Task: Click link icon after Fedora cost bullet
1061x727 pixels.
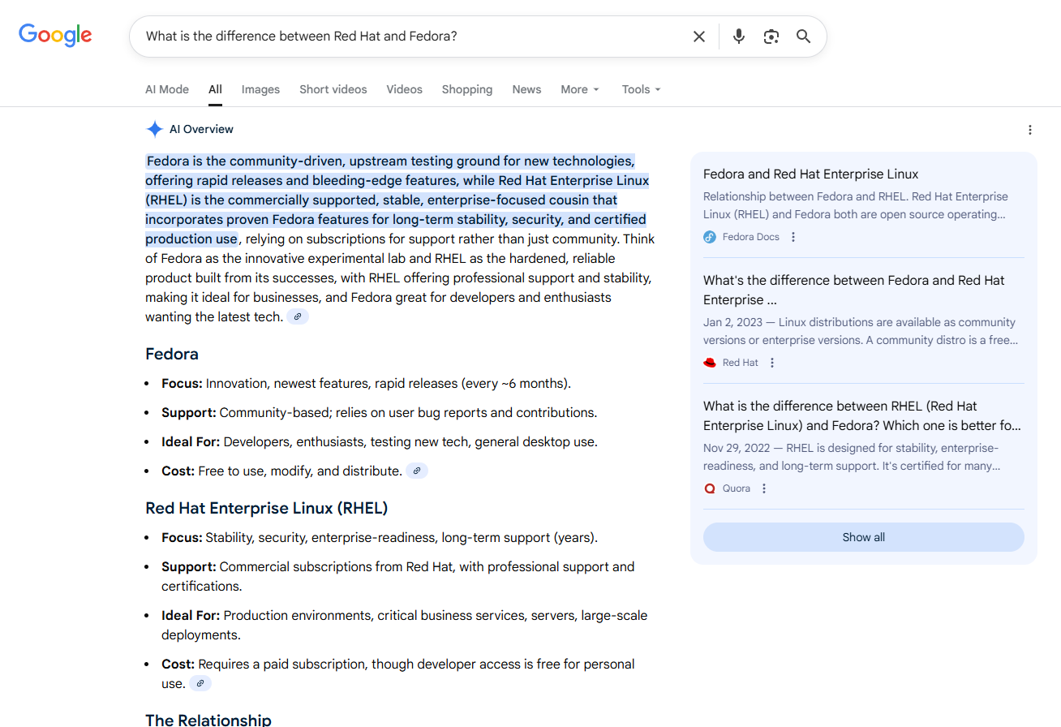Action: click(x=417, y=471)
